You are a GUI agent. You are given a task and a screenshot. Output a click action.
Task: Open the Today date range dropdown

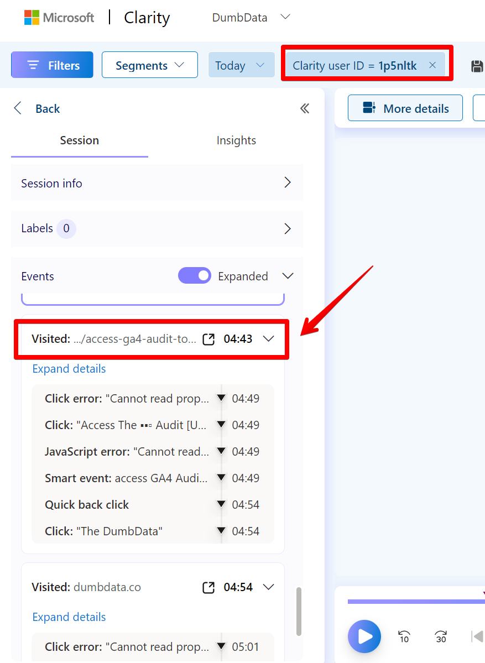pyautogui.click(x=242, y=65)
